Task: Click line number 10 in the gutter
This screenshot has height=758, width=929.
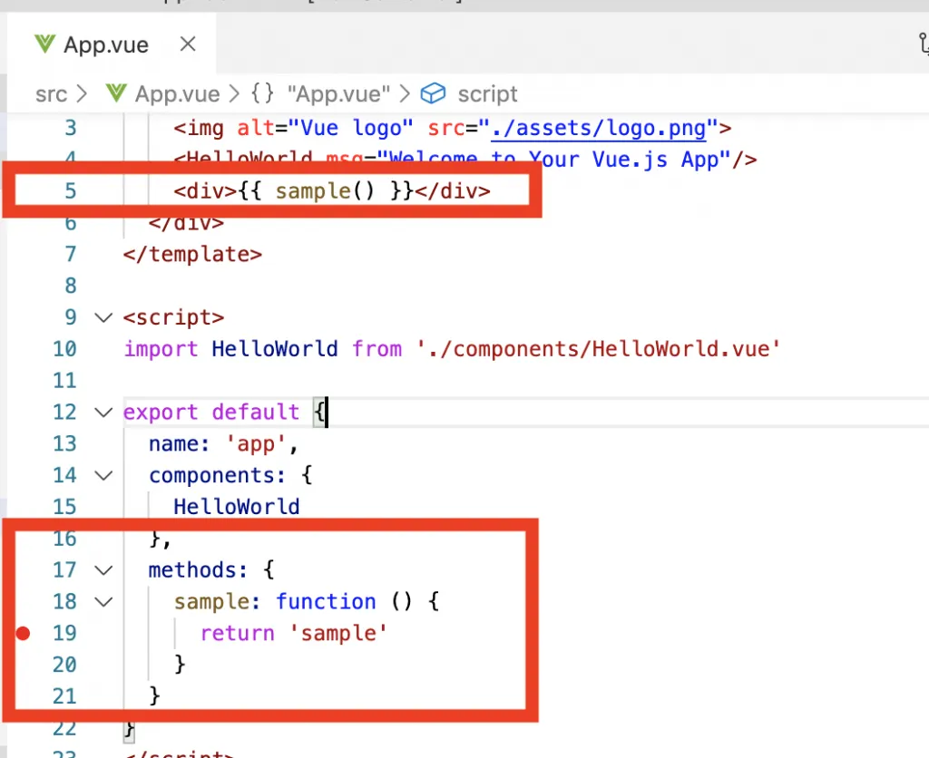Action: coord(64,349)
